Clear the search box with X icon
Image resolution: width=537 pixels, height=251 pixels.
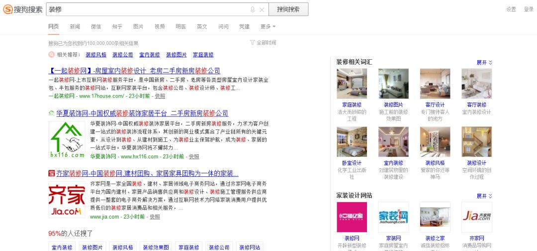point(262,9)
